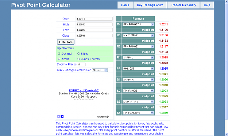Open Quick Change Formula Set dropdown
The height and width of the screenshot is (136, 228).
pyautogui.click(x=100, y=70)
